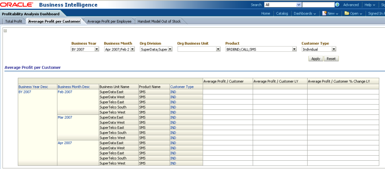This screenshot has height=169, width=385.
Task: Click the Mar 2007 month link
Action: (65, 117)
